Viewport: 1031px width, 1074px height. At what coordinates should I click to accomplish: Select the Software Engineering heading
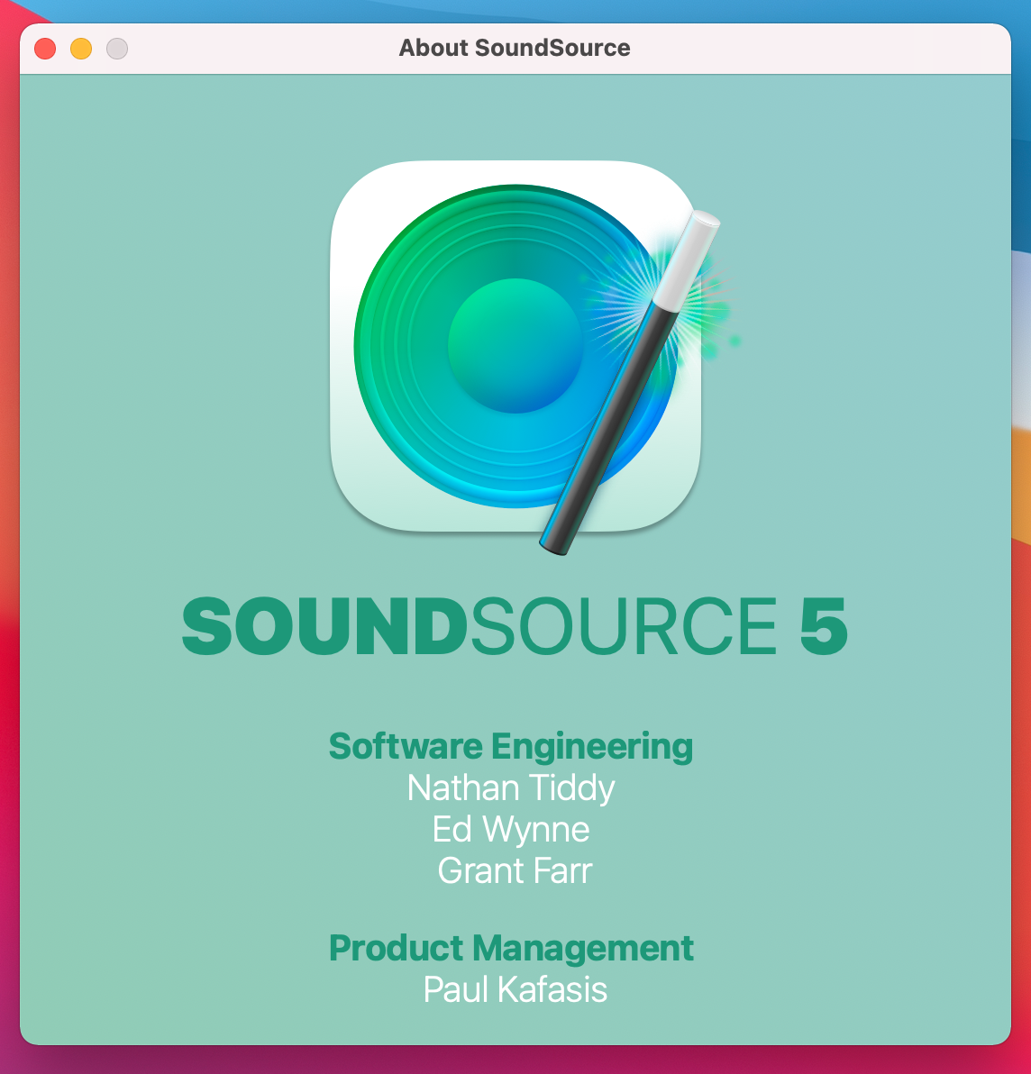[511, 747]
